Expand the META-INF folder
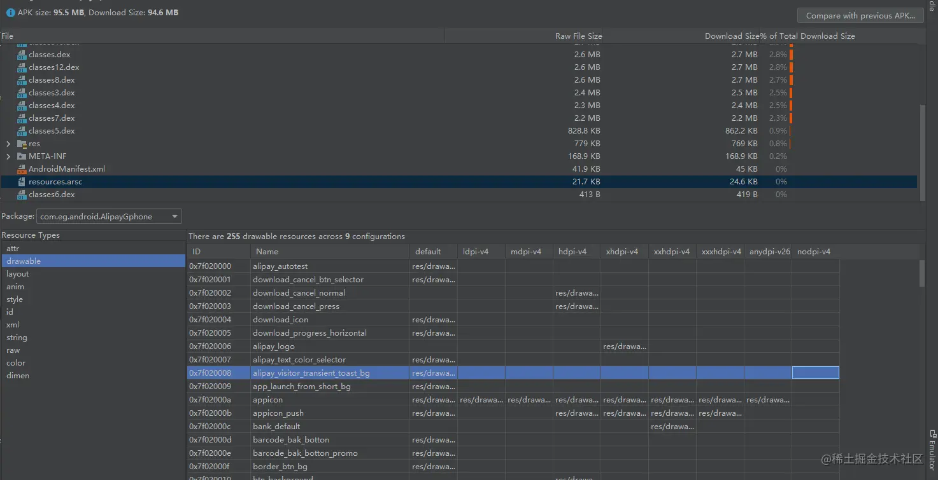 pos(8,156)
